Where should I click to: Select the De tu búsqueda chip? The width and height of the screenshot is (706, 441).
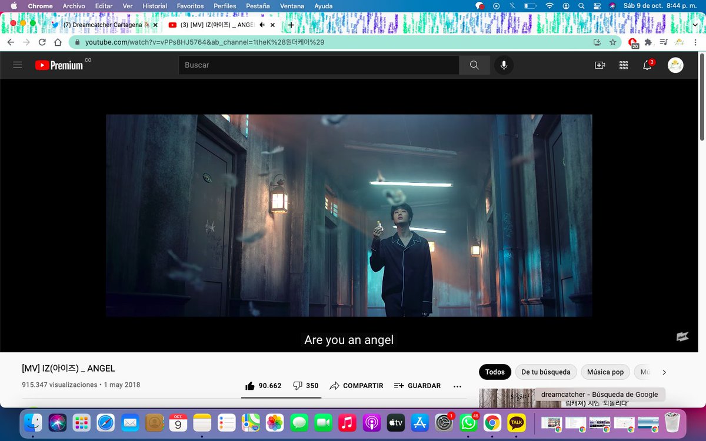[x=546, y=372]
